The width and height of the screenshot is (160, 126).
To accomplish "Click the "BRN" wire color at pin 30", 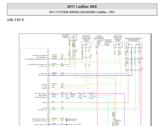I will [53, 102].
